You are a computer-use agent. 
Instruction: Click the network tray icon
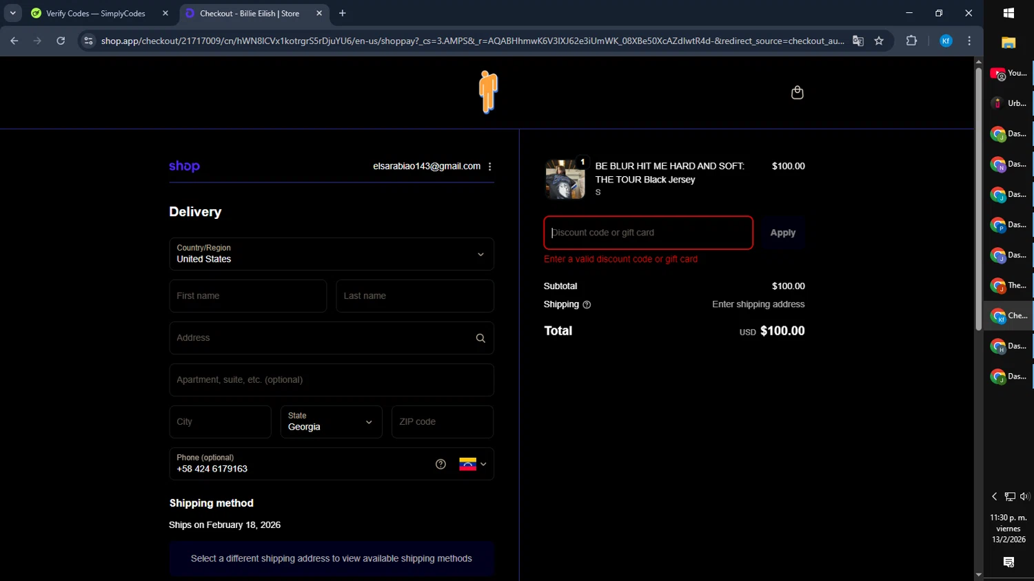(x=1010, y=496)
